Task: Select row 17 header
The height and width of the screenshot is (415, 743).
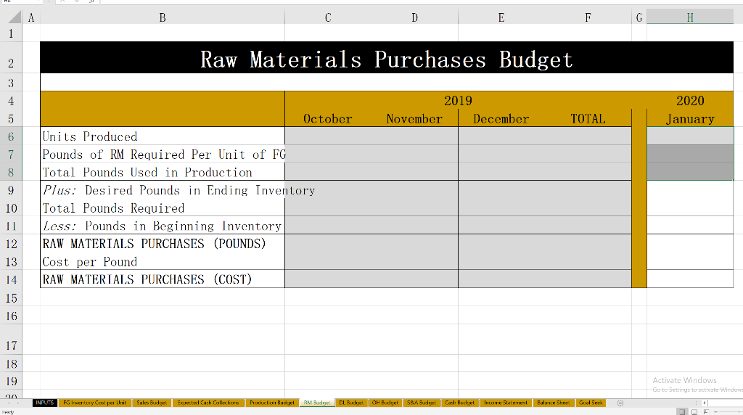Action: (11, 340)
